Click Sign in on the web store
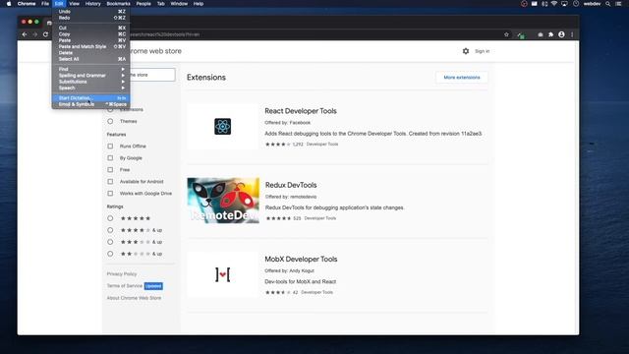The height and width of the screenshot is (354, 629). pos(482,51)
